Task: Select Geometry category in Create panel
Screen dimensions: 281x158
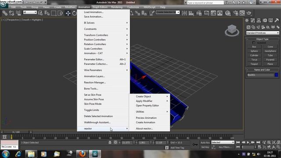Action: tap(248, 27)
